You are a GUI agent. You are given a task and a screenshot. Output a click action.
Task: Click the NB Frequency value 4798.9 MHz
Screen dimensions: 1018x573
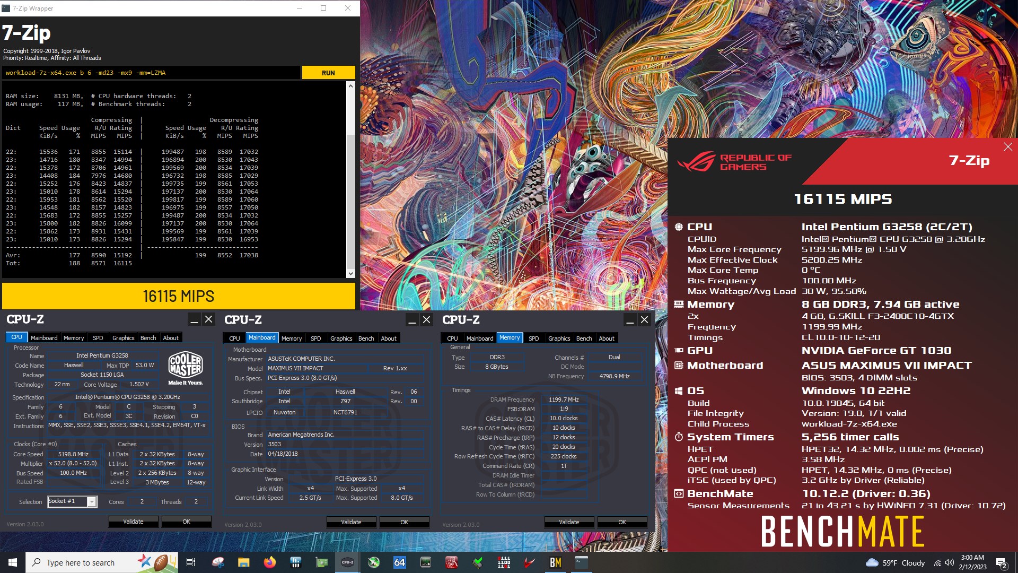coord(614,376)
